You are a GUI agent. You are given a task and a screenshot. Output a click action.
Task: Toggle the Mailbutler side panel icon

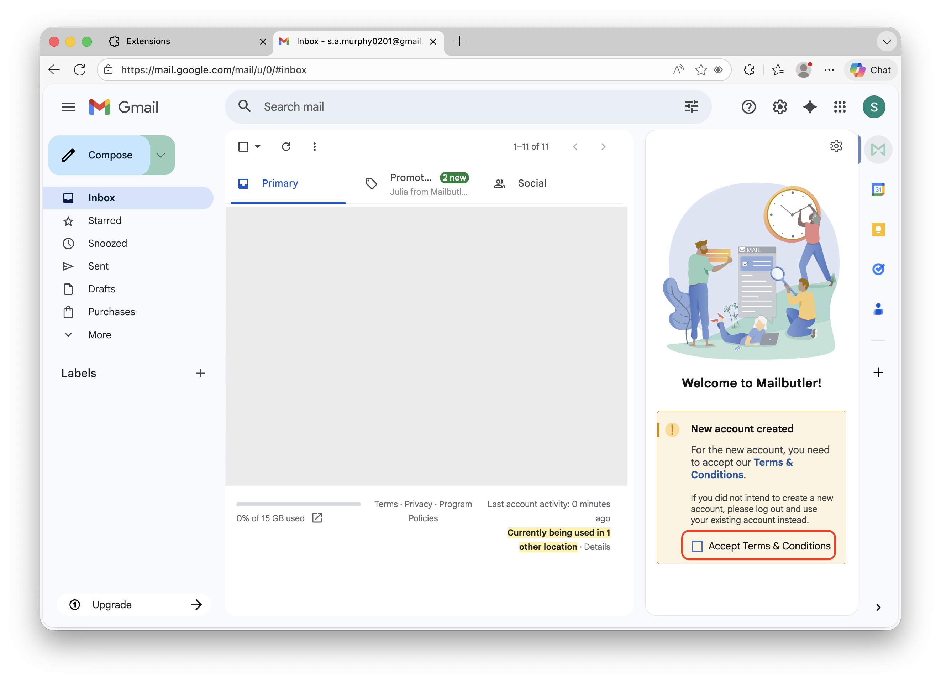[878, 150]
